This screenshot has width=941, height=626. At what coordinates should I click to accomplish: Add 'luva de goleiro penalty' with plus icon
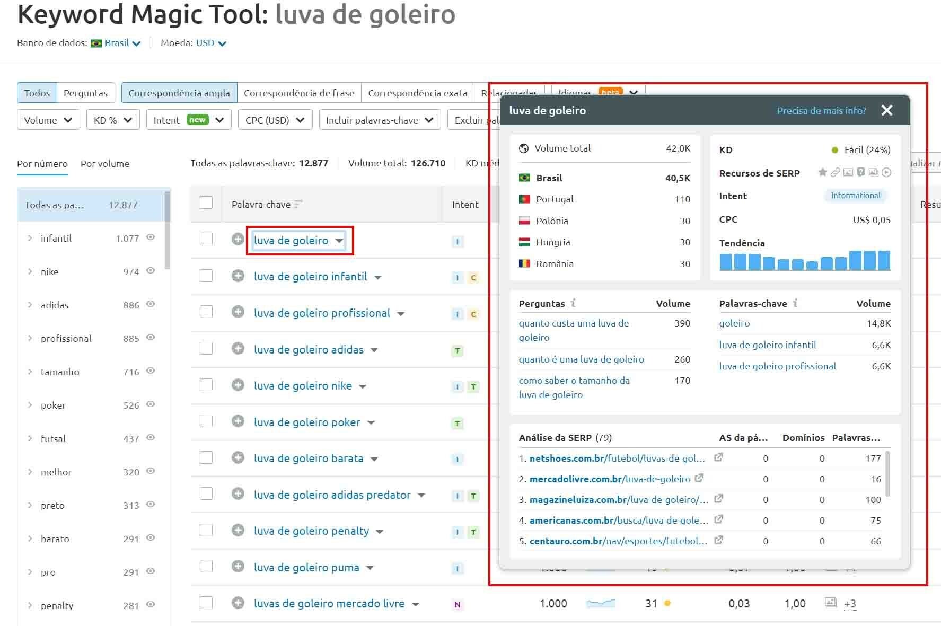tap(238, 530)
